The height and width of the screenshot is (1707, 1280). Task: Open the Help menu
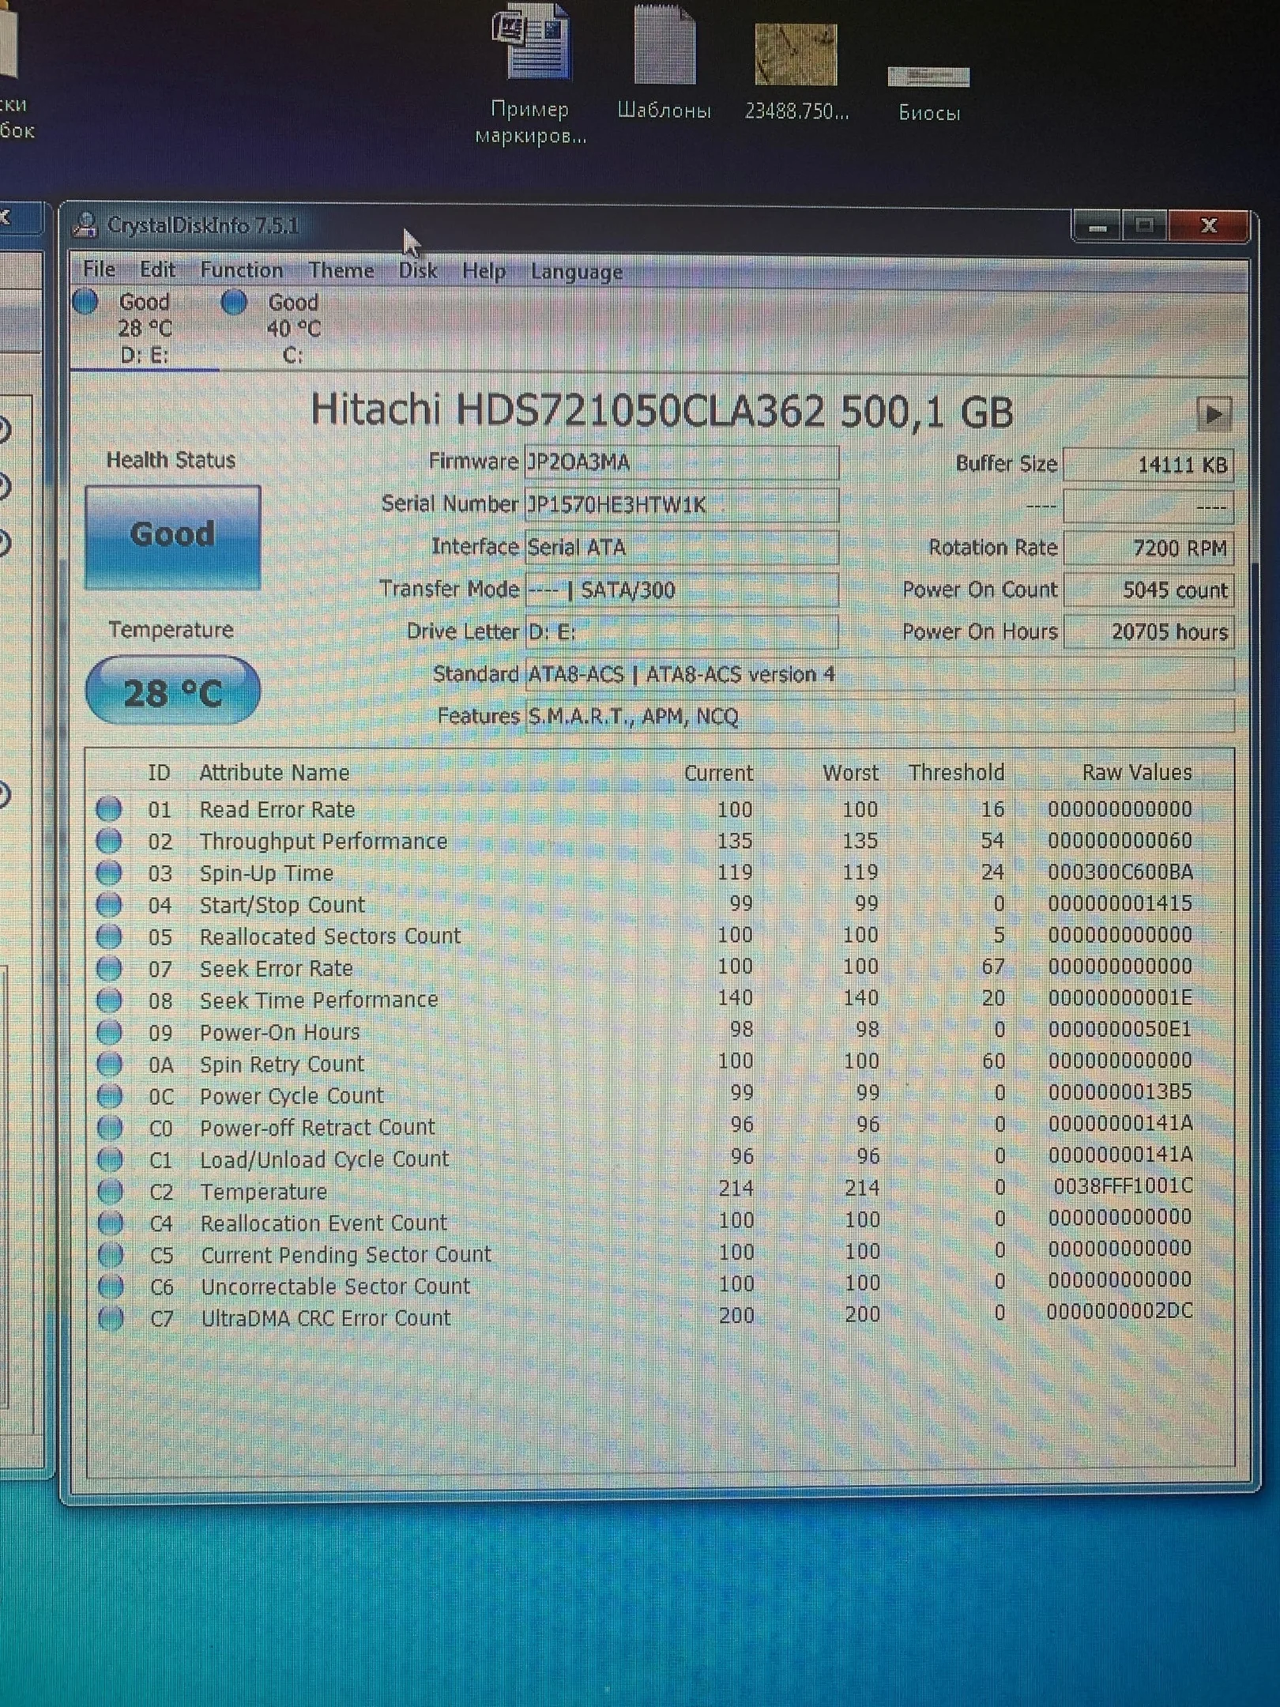[x=484, y=271]
